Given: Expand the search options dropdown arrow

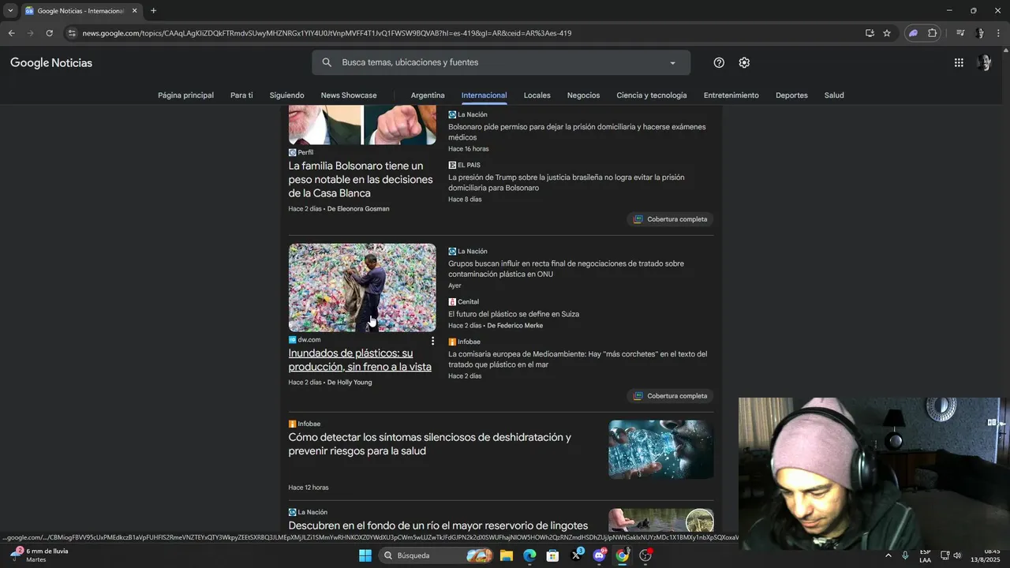Looking at the screenshot, I should point(672,63).
